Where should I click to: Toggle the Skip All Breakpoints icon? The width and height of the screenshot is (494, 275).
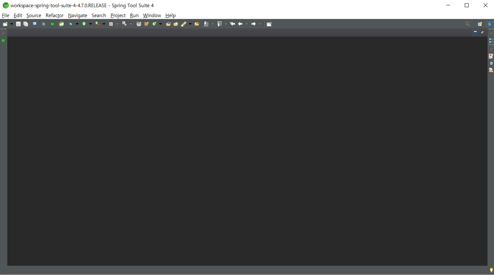pyautogui.click(x=44, y=24)
